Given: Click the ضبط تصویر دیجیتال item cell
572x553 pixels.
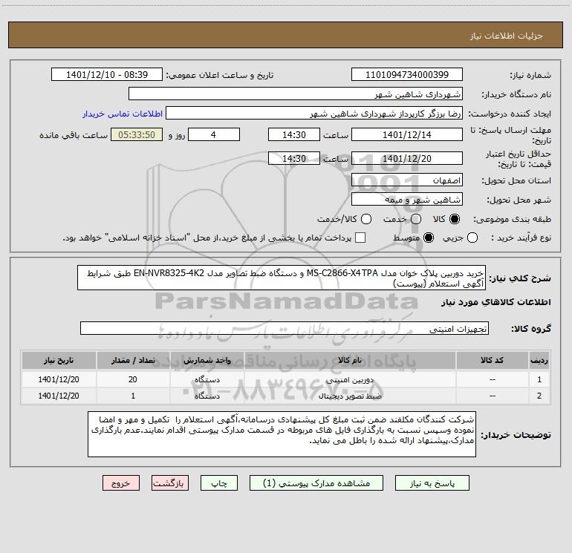Looking at the screenshot, I should (350, 396).
